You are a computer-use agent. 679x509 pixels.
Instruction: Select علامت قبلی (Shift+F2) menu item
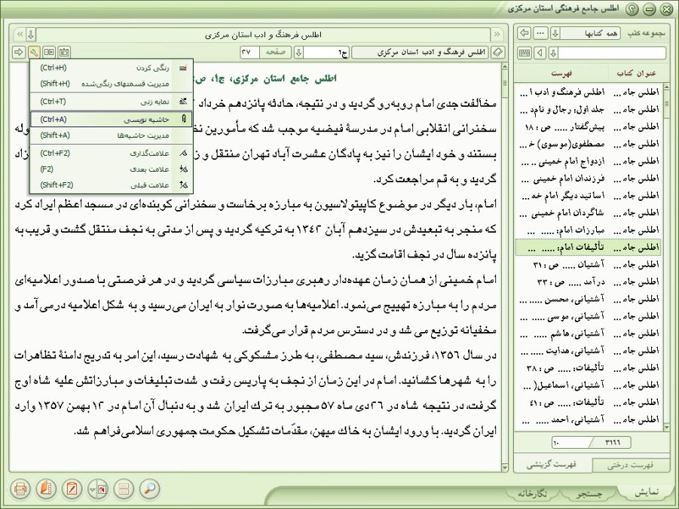(112, 185)
